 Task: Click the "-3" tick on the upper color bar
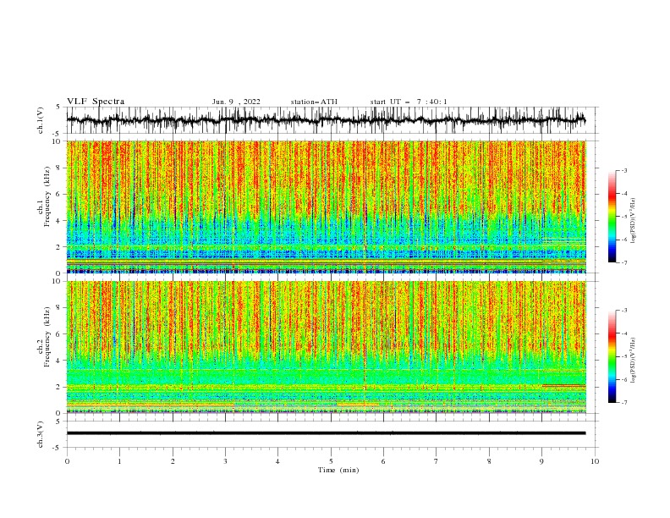pos(623,170)
